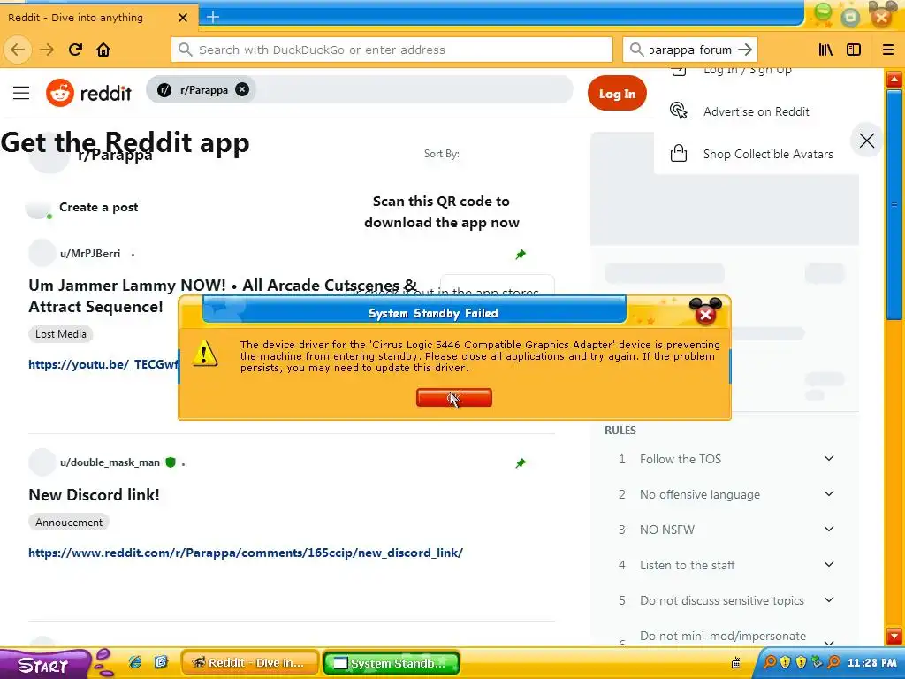This screenshot has height=679, width=905.
Task: Close the Get the Reddit app overlay
Action: click(x=867, y=141)
